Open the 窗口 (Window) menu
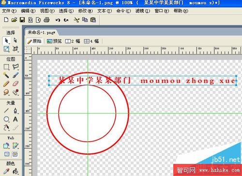This screenshot has width=242, height=176. coord(162,11)
